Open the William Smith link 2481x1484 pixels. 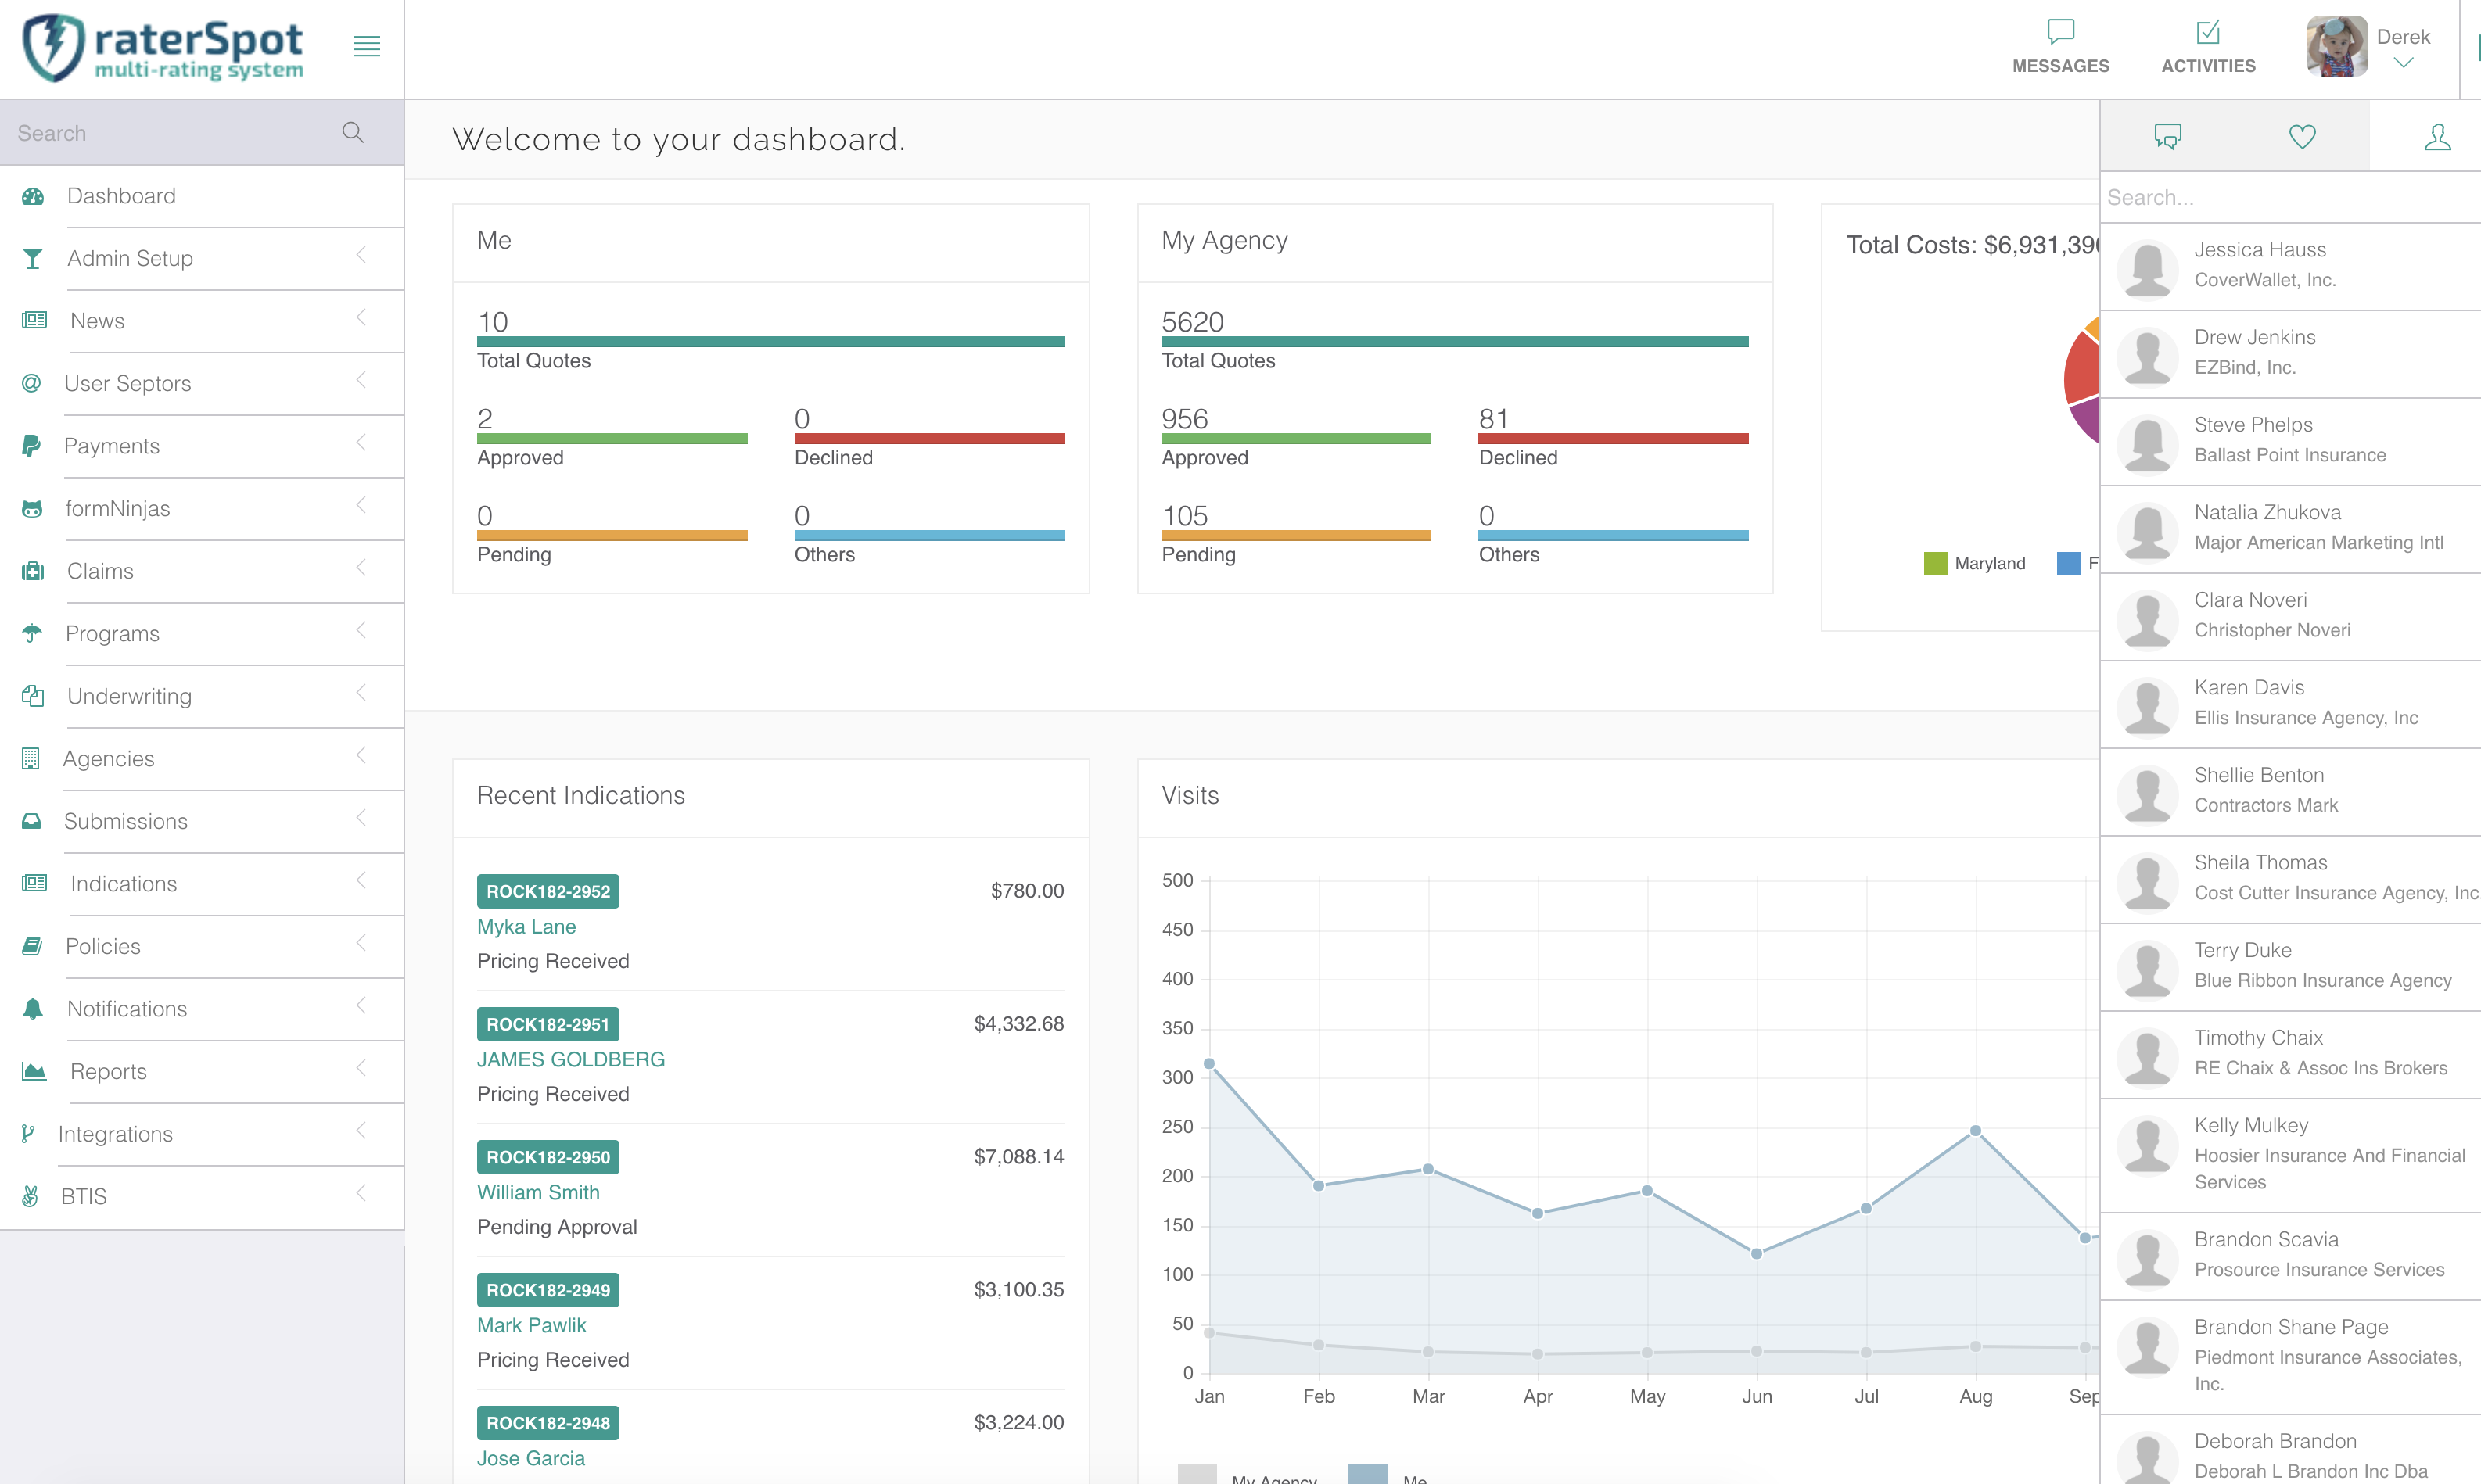pos(538,1193)
